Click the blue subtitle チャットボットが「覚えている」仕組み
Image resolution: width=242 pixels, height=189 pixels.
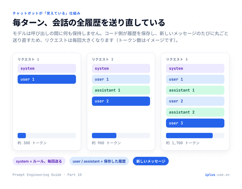pyautogui.click(x=46, y=13)
